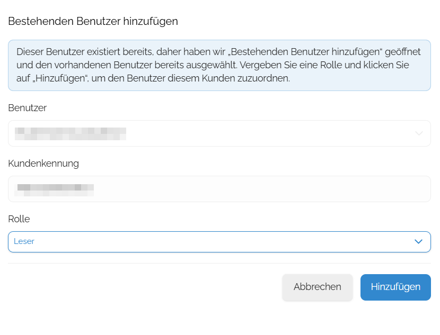Expand the Benutzer selection dropdown
Viewport: 440px width, 335px height.
(219, 133)
